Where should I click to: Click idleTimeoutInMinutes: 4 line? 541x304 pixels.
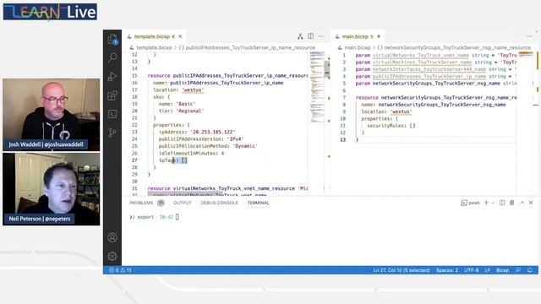pos(191,153)
